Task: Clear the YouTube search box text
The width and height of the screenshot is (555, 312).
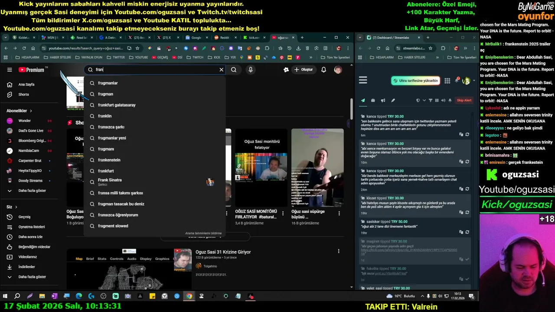Action: point(221,70)
